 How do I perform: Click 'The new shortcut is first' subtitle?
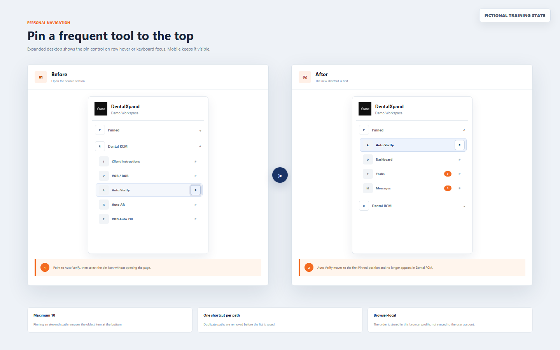(332, 81)
